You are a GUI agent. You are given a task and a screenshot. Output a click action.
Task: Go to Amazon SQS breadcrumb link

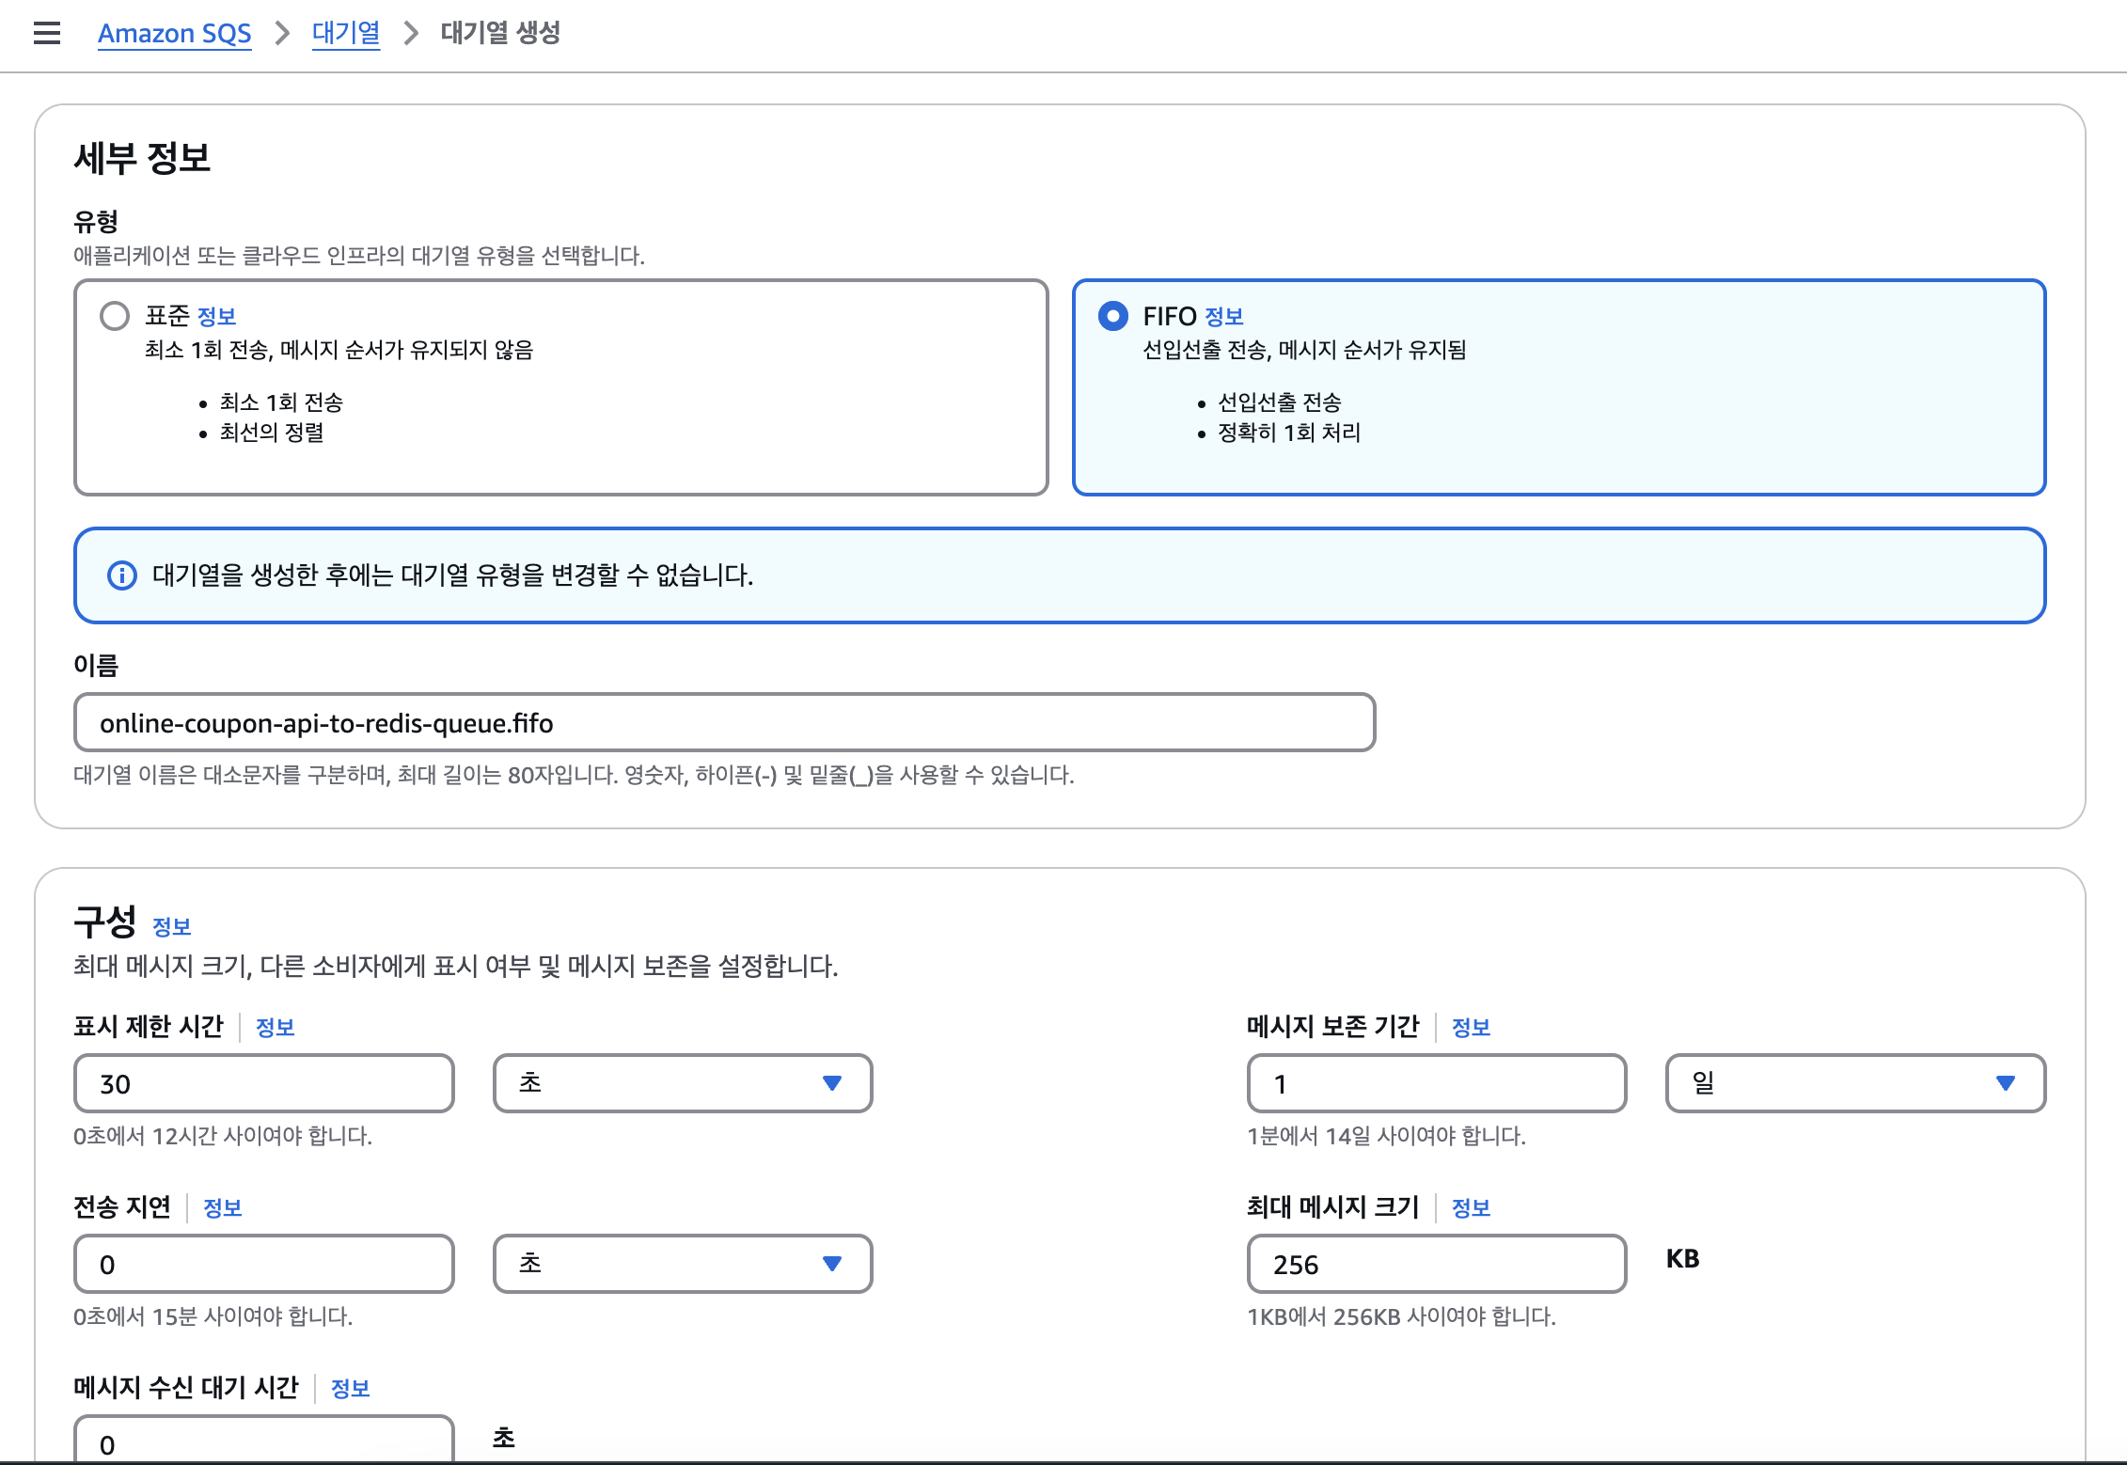tap(174, 33)
